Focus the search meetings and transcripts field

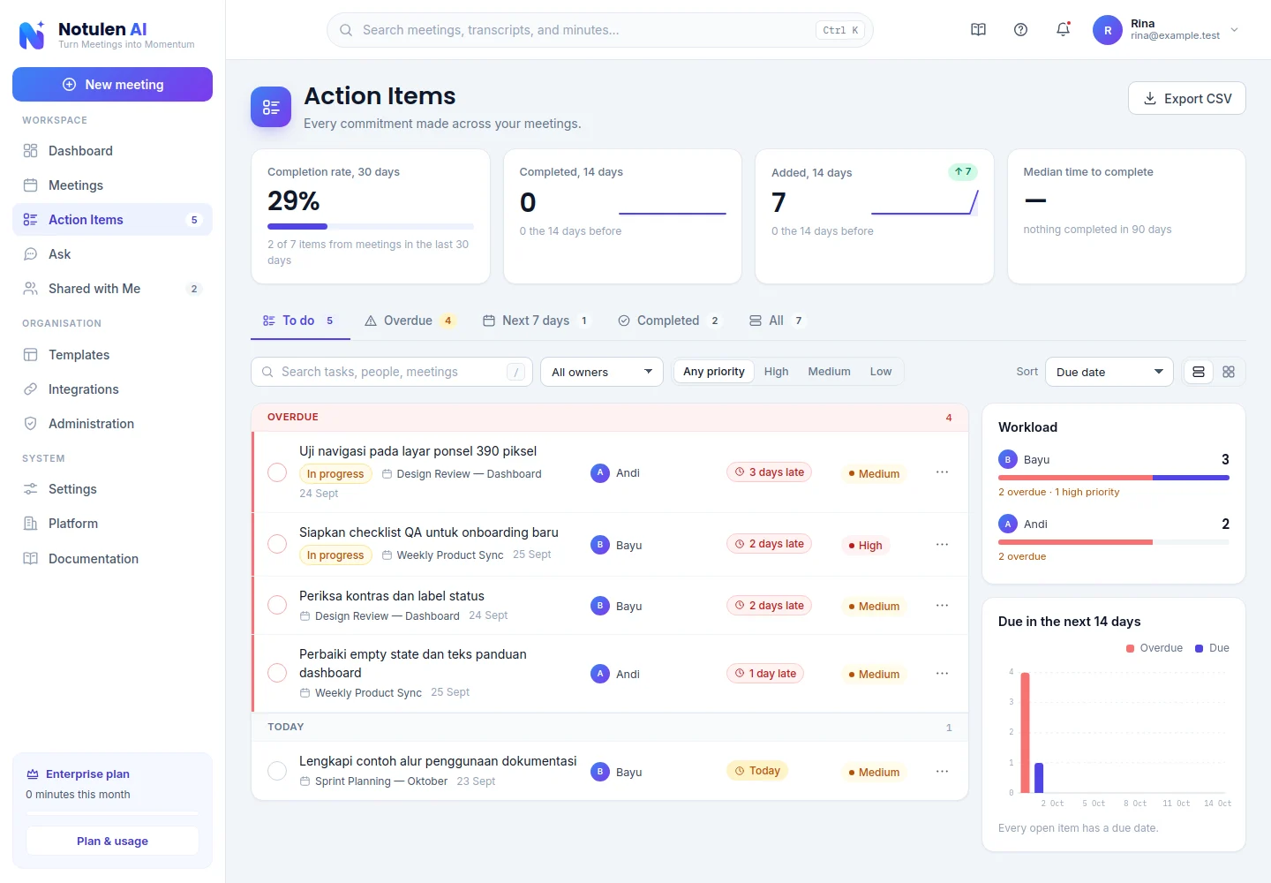600,30
